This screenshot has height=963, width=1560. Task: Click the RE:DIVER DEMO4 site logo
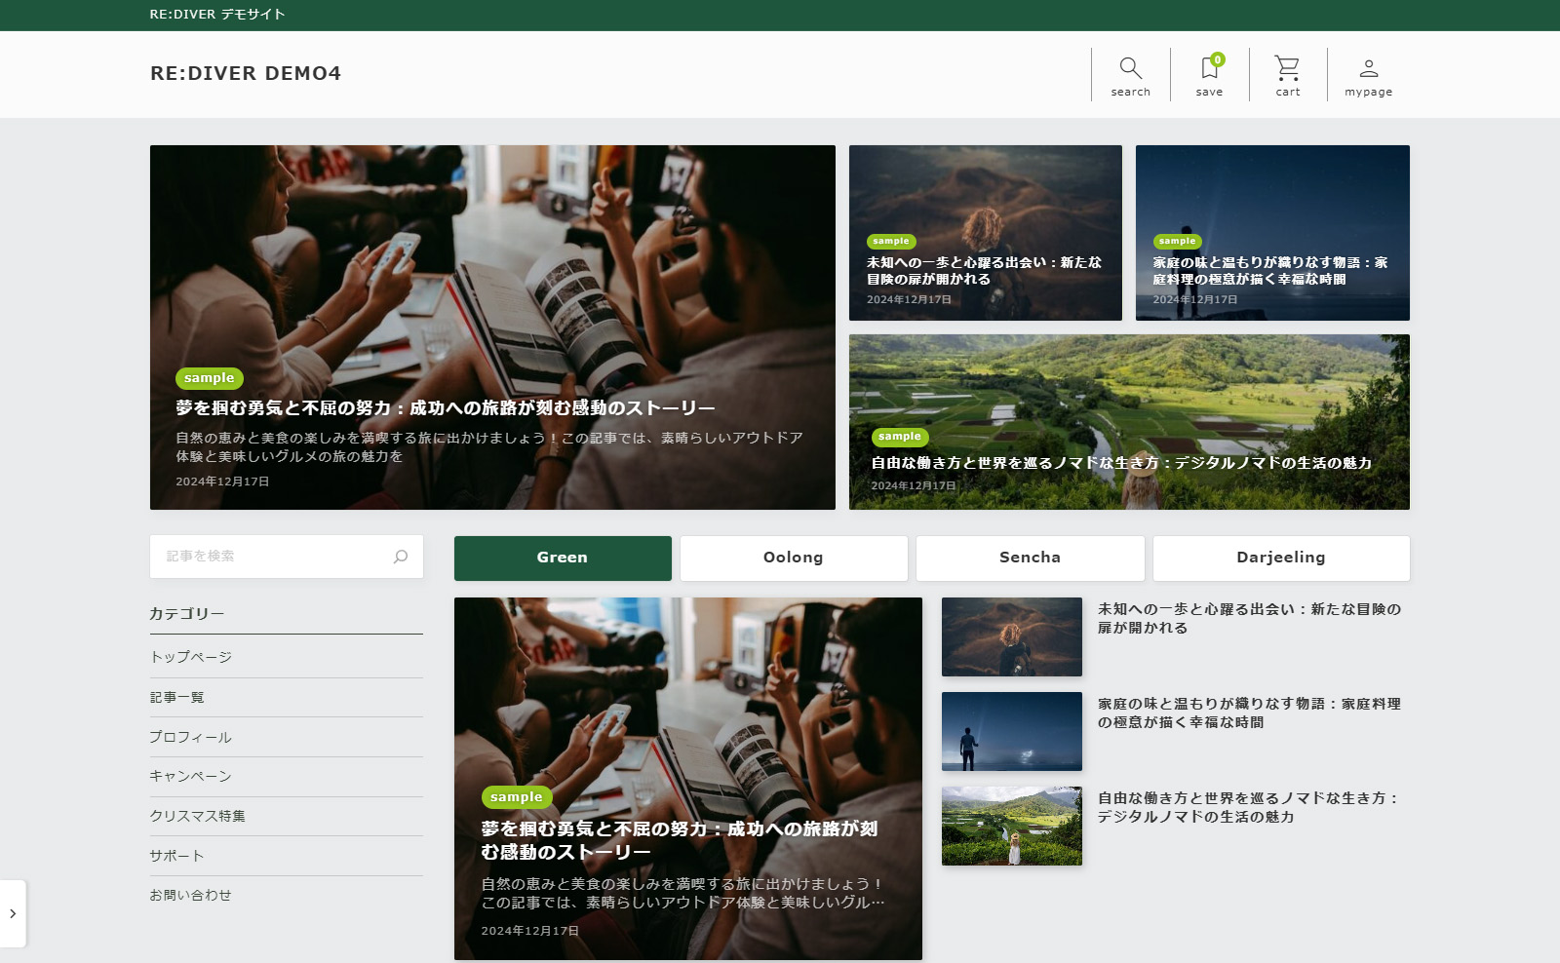click(246, 73)
